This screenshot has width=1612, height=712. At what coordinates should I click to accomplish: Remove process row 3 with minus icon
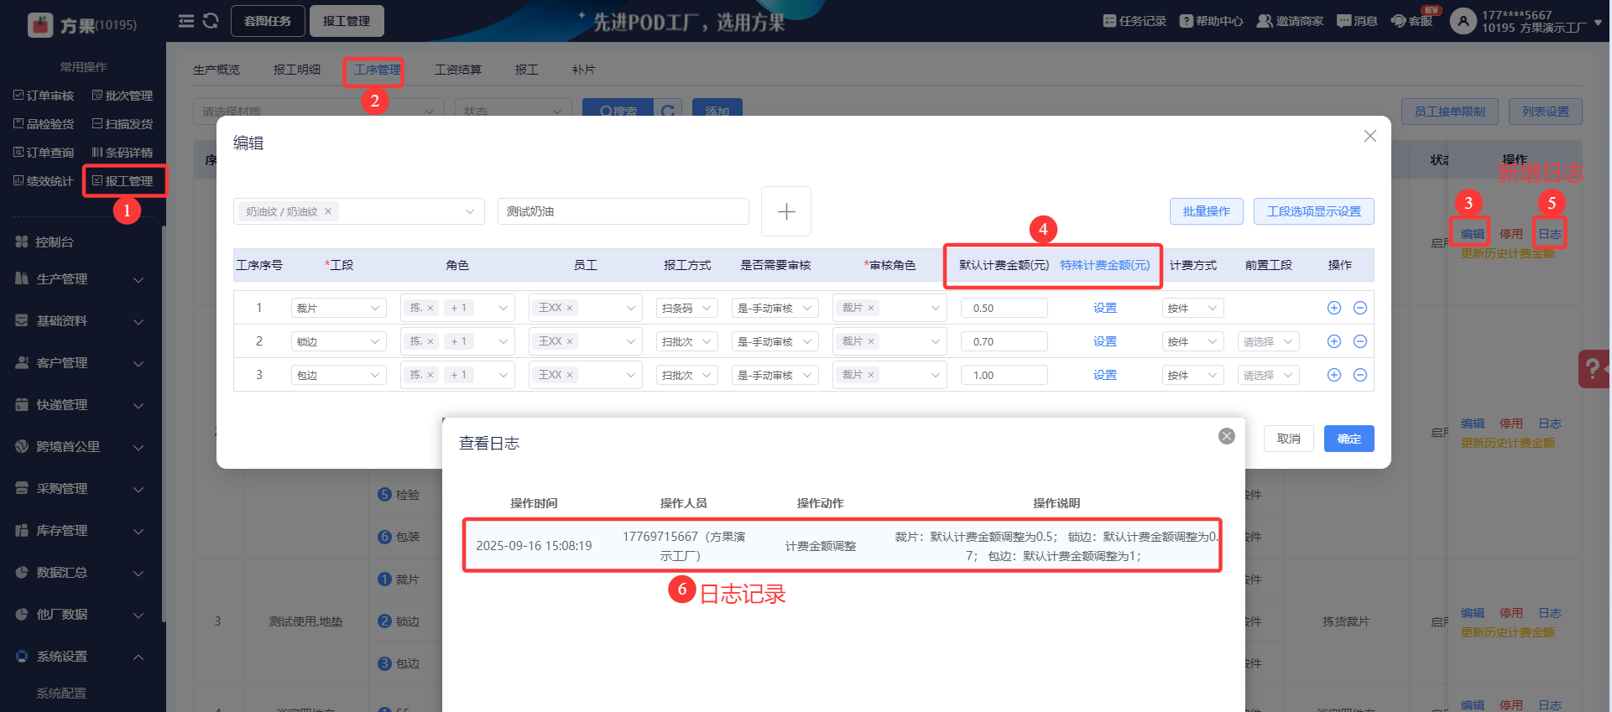tap(1360, 375)
